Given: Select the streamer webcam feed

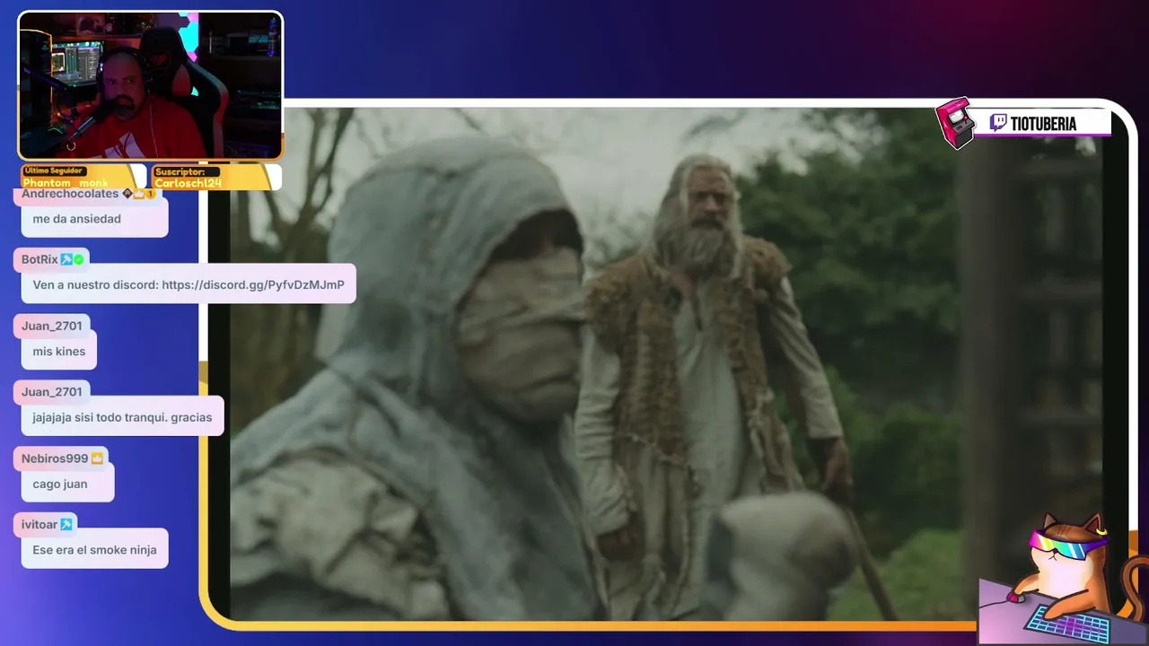Looking at the screenshot, I should point(151,86).
